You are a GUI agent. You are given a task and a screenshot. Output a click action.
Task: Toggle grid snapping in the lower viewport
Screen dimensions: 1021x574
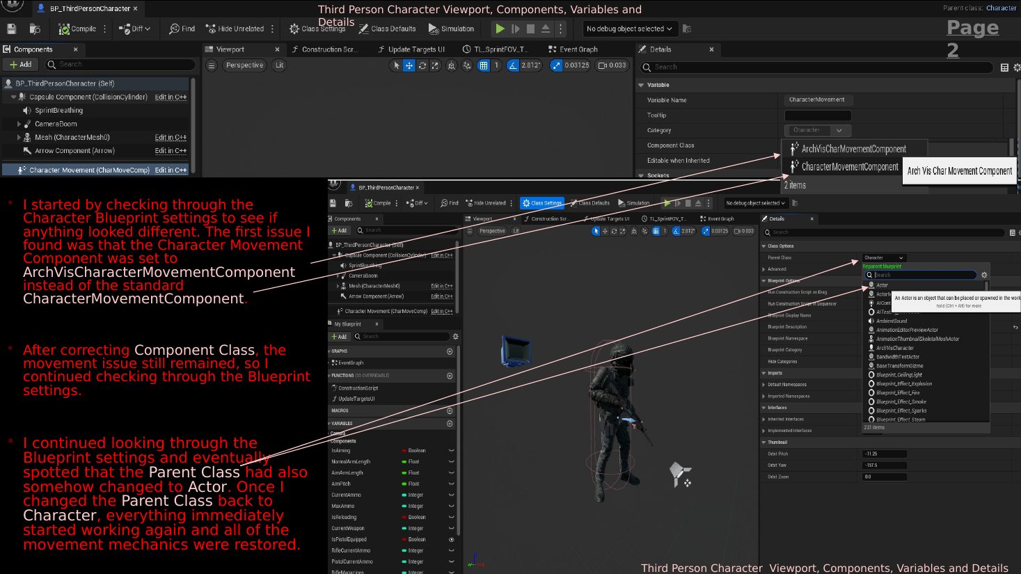tap(656, 231)
